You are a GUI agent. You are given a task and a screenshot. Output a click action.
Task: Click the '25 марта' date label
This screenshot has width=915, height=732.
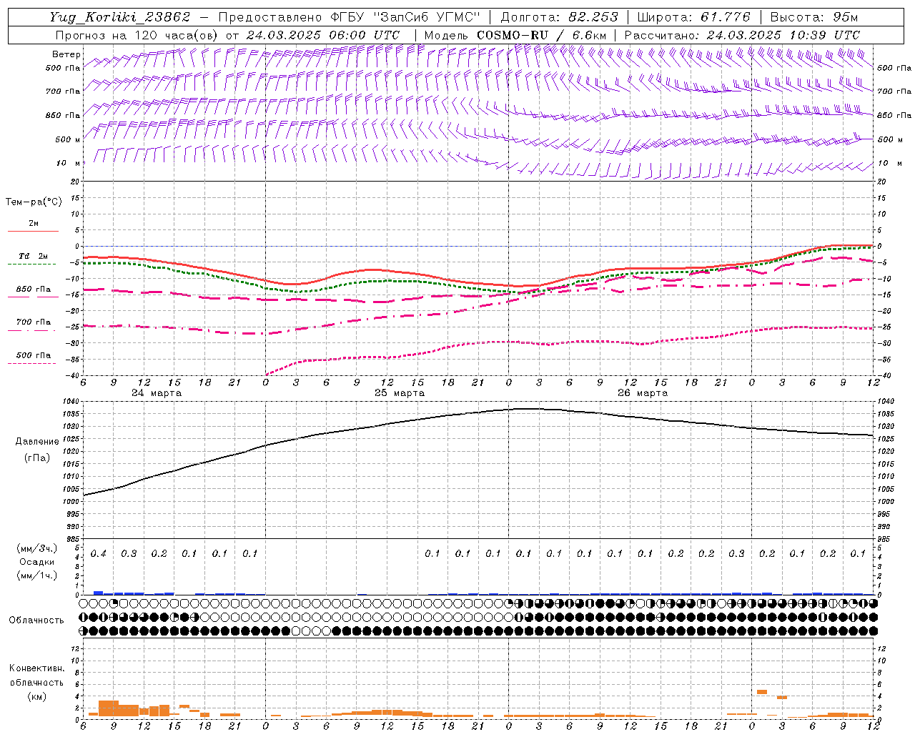(400, 393)
